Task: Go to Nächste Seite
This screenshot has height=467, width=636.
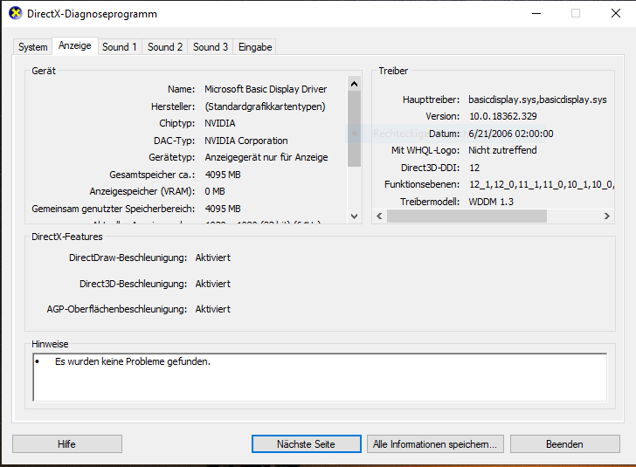Action: [x=307, y=444]
